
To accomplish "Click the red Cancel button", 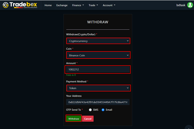I will pyautogui.click(x=88, y=119).
